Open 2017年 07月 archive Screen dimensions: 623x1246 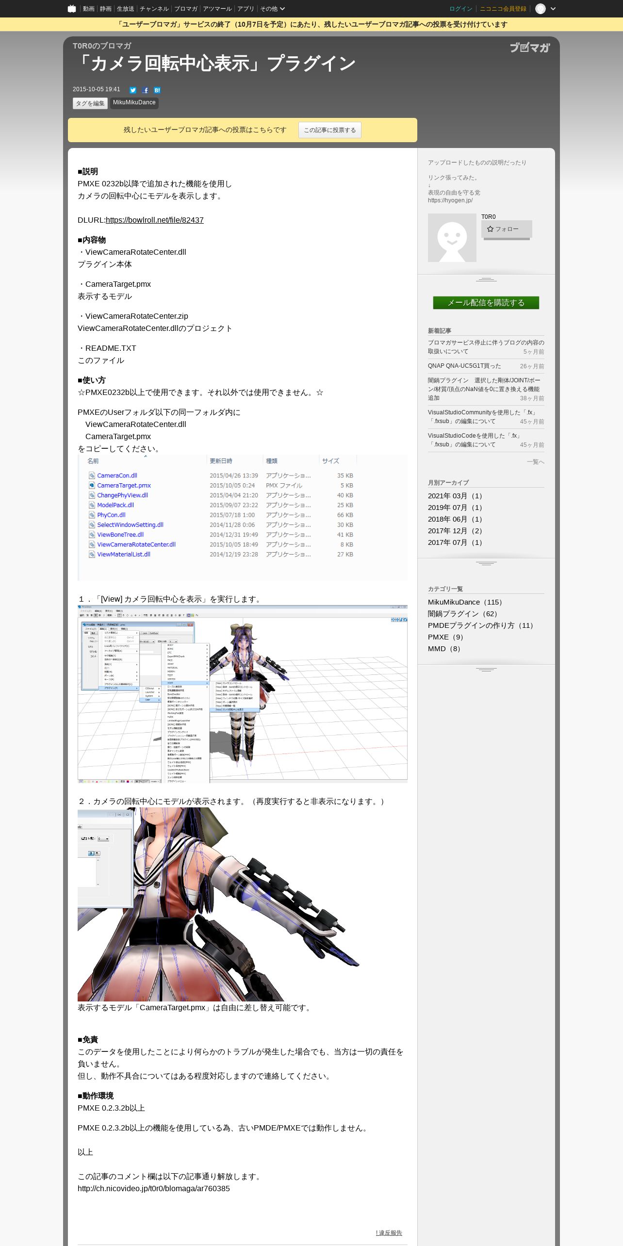[457, 542]
